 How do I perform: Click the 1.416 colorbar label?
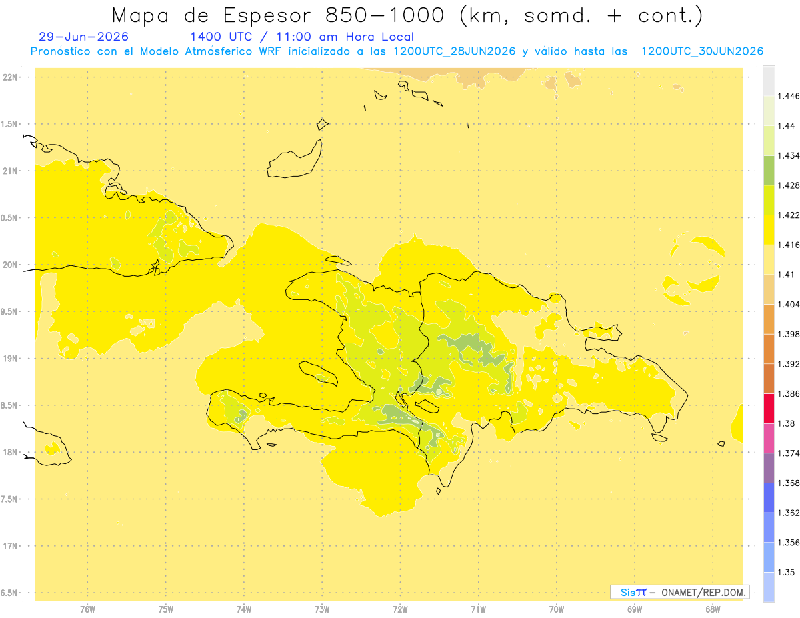pyautogui.click(x=788, y=245)
